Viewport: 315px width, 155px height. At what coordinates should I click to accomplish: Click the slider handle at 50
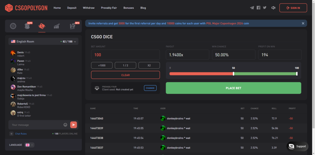tap(233, 74)
